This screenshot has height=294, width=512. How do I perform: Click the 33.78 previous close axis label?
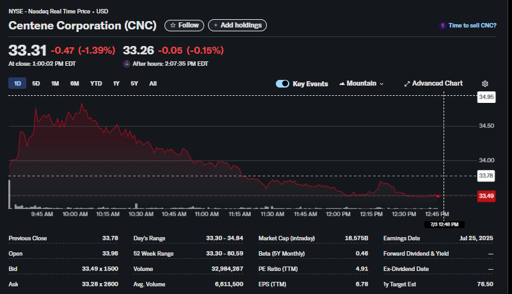pos(486,176)
